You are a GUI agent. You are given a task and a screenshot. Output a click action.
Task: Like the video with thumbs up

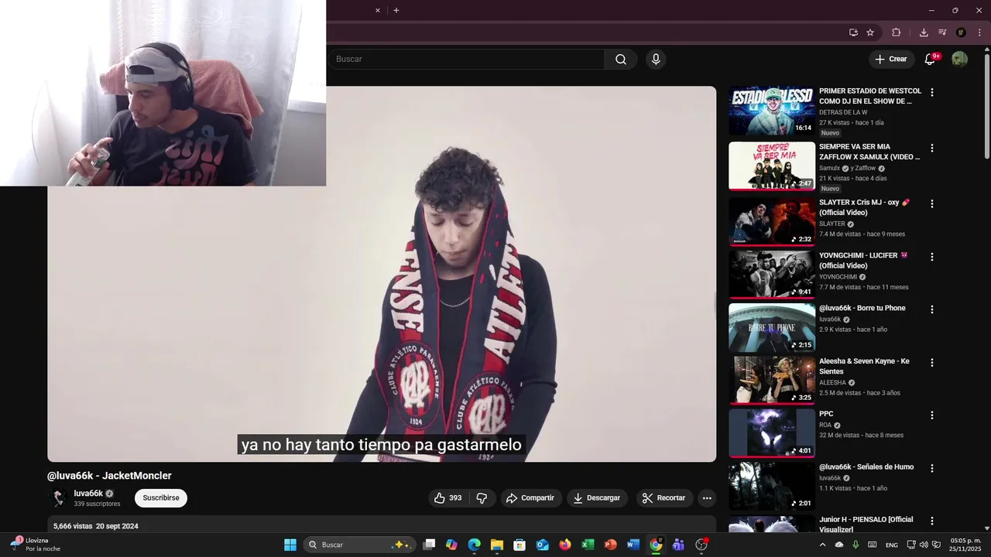[x=448, y=498]
